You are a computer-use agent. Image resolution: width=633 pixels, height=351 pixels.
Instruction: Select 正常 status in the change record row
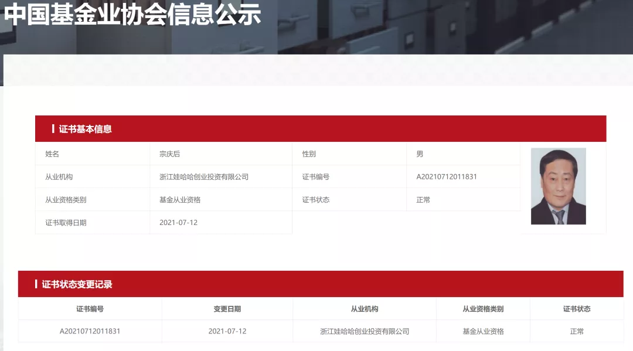[577, 331]
